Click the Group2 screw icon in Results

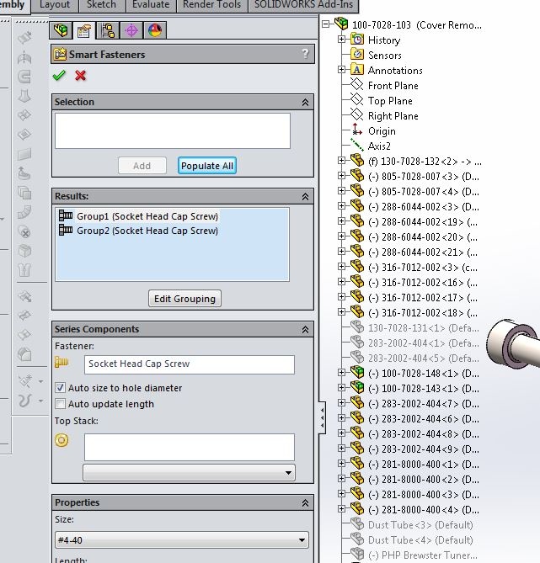pos(66,230)
